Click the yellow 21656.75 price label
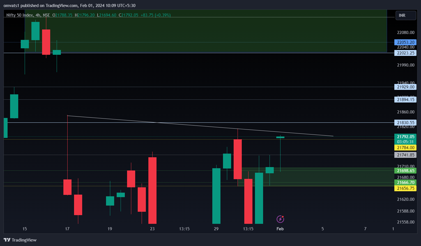This screenshot has width=421, height=246. [x=405, y=188]
